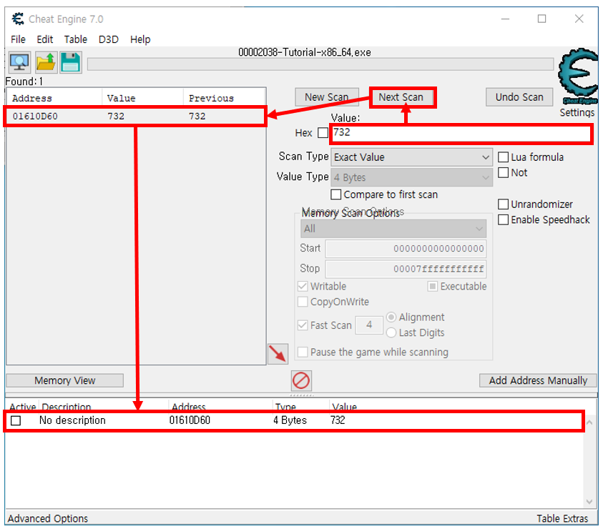Click the Value column header in results
The width and height of the screenshot is (603, 529).
point(142,99)
